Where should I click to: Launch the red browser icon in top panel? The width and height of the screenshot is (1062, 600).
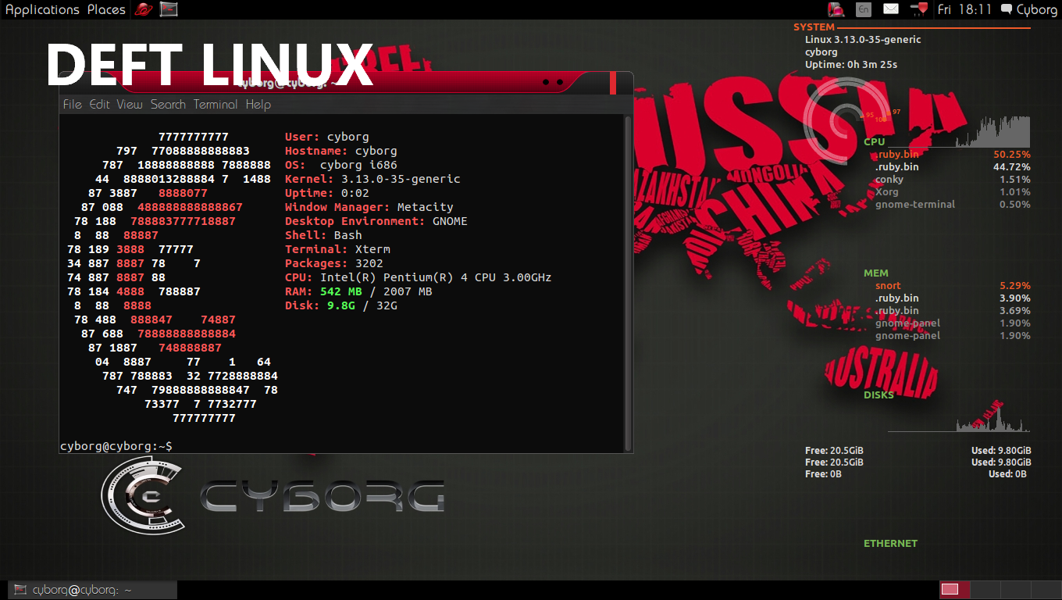pyautogui.click(x=143, y=9)
